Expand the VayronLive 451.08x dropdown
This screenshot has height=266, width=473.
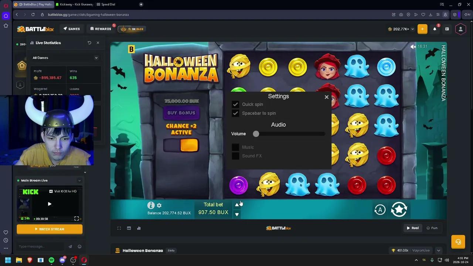tap(439, 250)
